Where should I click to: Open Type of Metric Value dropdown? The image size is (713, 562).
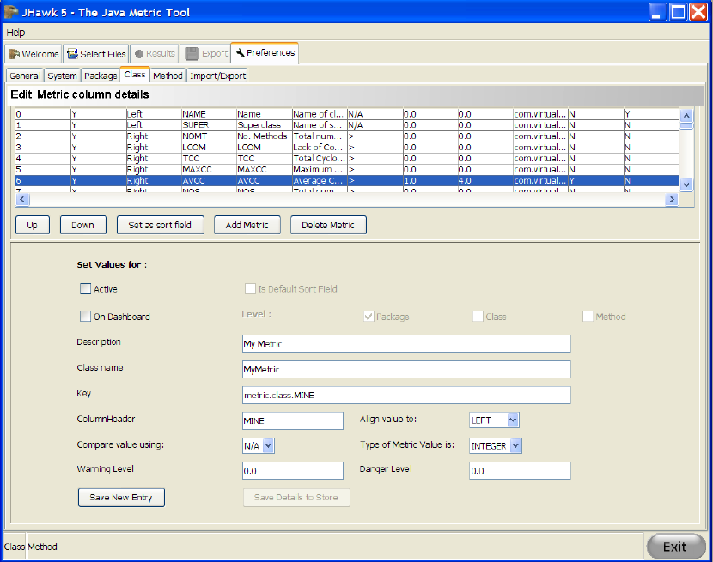(x=515, y=445)
